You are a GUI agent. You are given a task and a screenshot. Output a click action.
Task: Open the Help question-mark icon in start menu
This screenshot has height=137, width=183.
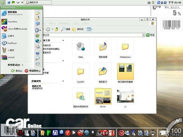tap(37, 53)
